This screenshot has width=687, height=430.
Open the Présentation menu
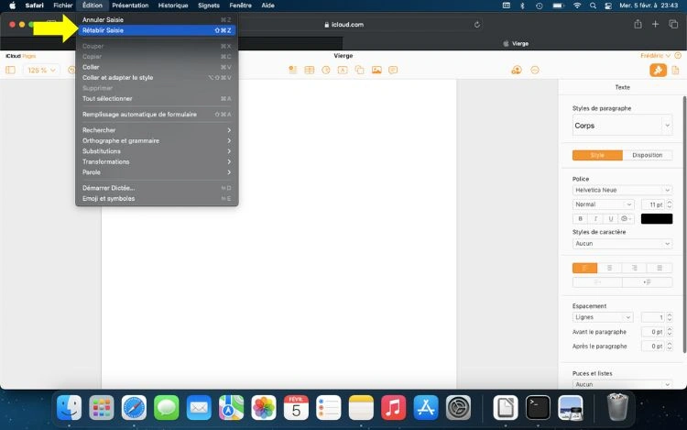click(130, 6)
